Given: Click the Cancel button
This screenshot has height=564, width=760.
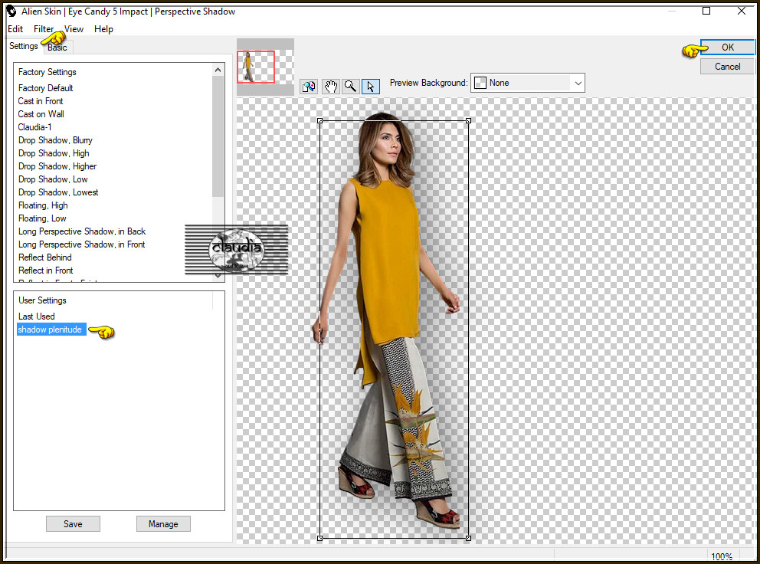Looking at the screenshot, I should coord(728,67).
